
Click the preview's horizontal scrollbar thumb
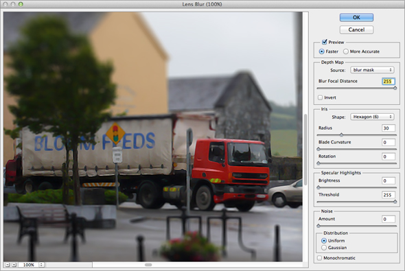(148, 265)
